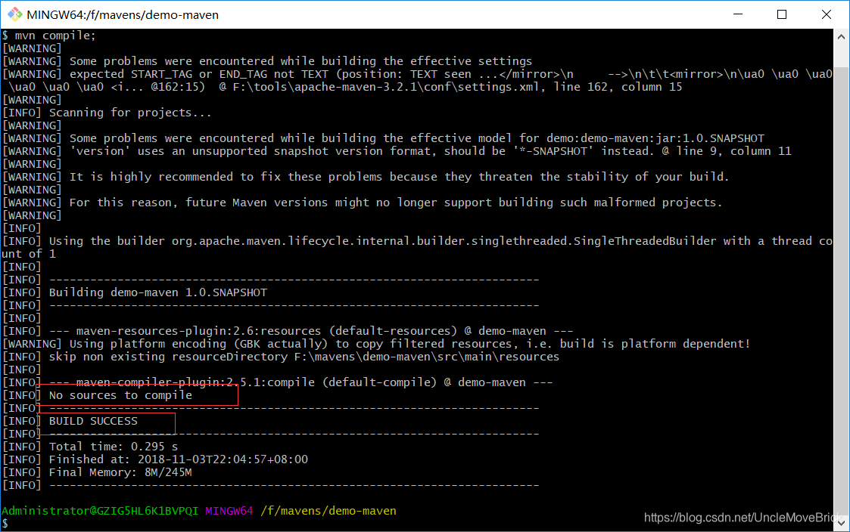Click the 'mvn compile;' command text
The height and width of the screenshot is (532, 850).
pos(54,36)
